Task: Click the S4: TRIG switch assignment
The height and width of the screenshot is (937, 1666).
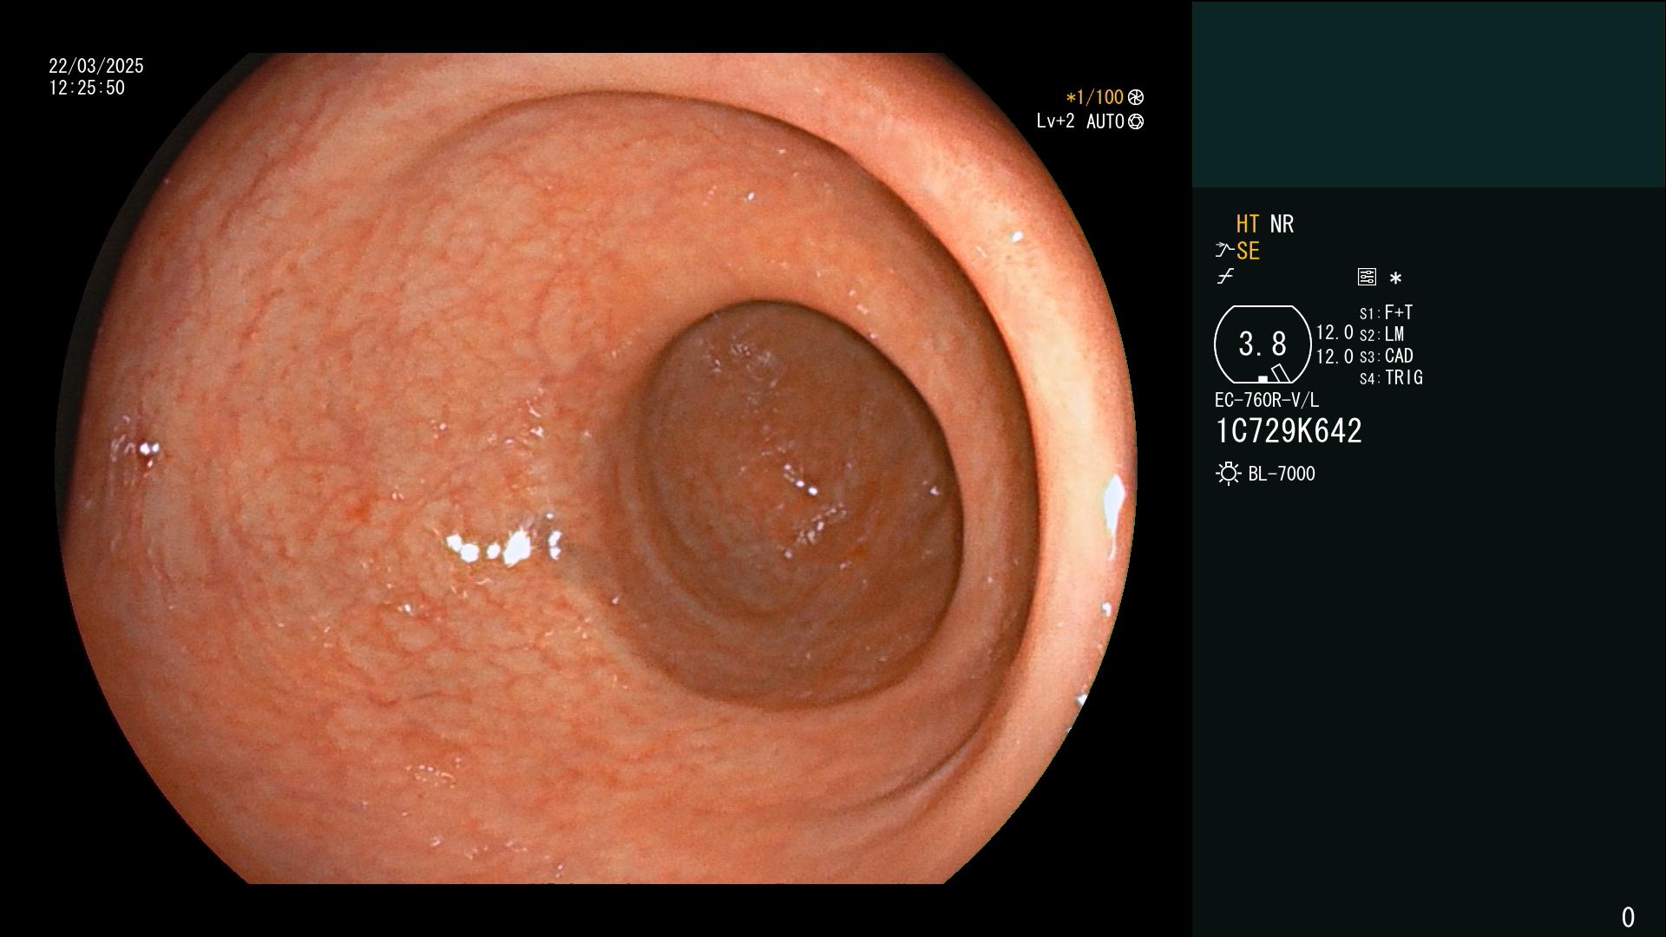Action: pyautogui.click(x=1391, y=377)
